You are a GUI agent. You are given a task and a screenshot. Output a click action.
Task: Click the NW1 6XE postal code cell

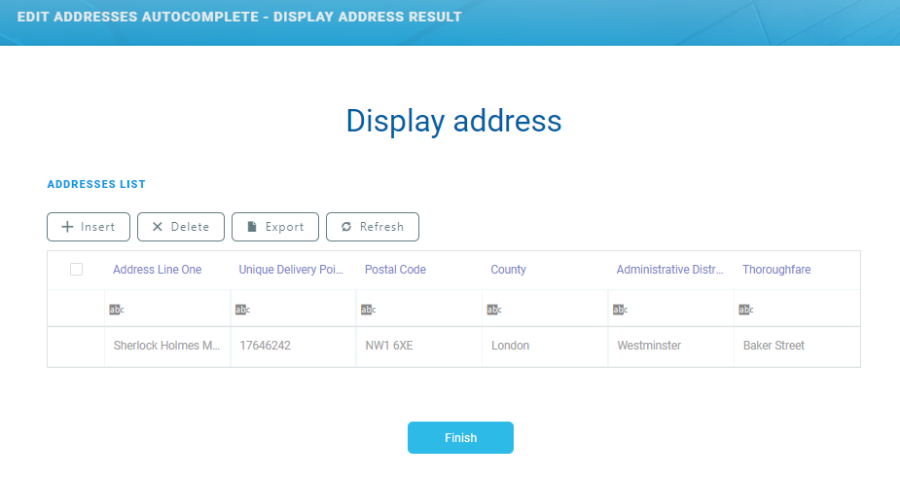(x=389, y=346)
